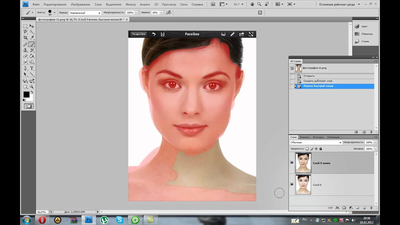Screen dimensions: 400x225
Task: Click the foreground color swatch
Action: (x=26, y=94)
